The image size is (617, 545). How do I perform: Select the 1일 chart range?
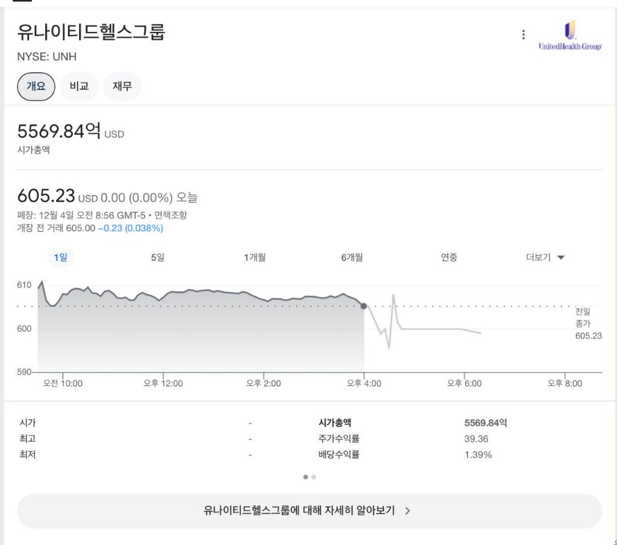(x=60, y=257)
